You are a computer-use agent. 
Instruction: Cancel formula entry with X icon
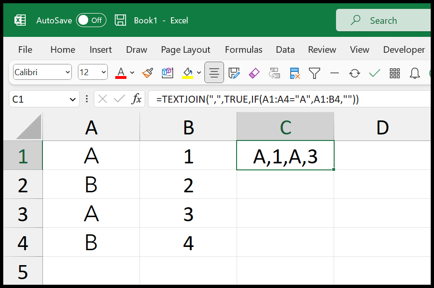[103, 99]
